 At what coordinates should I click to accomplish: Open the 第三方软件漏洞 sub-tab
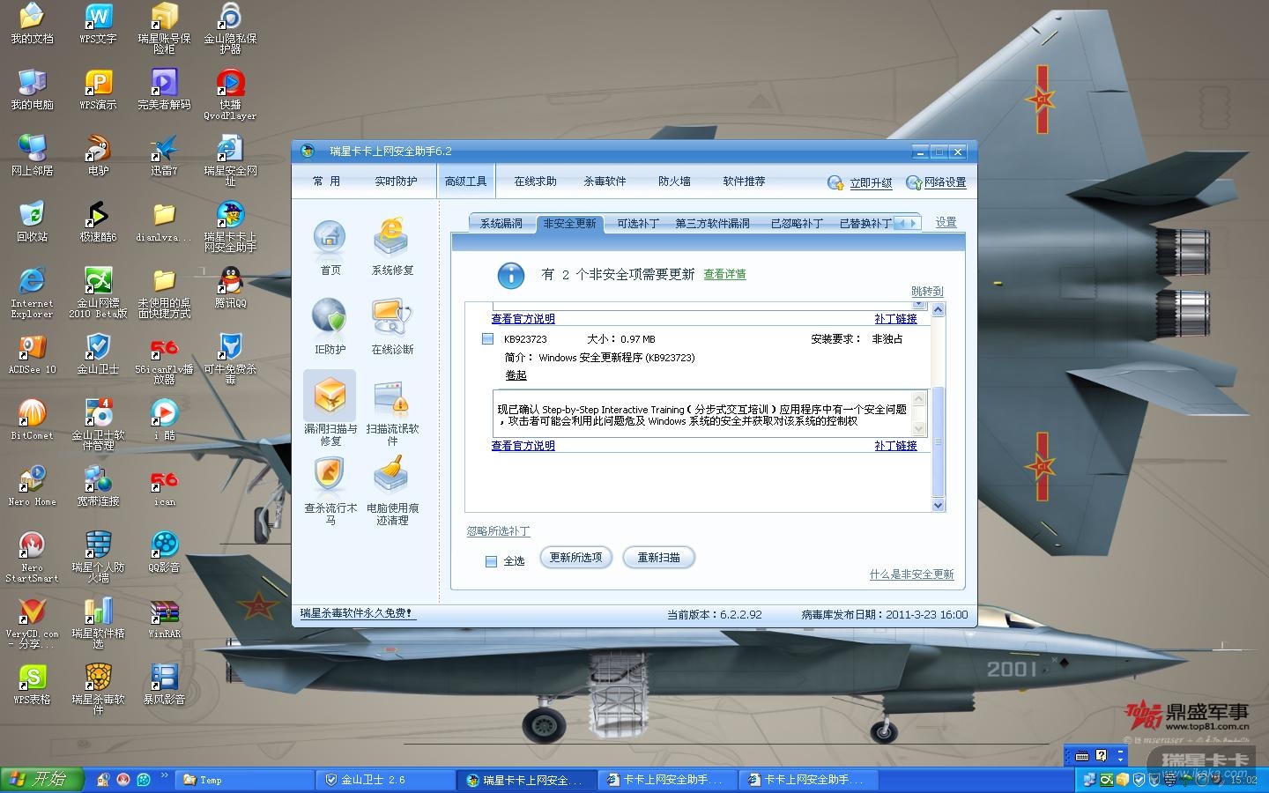[x=712, y=224]
